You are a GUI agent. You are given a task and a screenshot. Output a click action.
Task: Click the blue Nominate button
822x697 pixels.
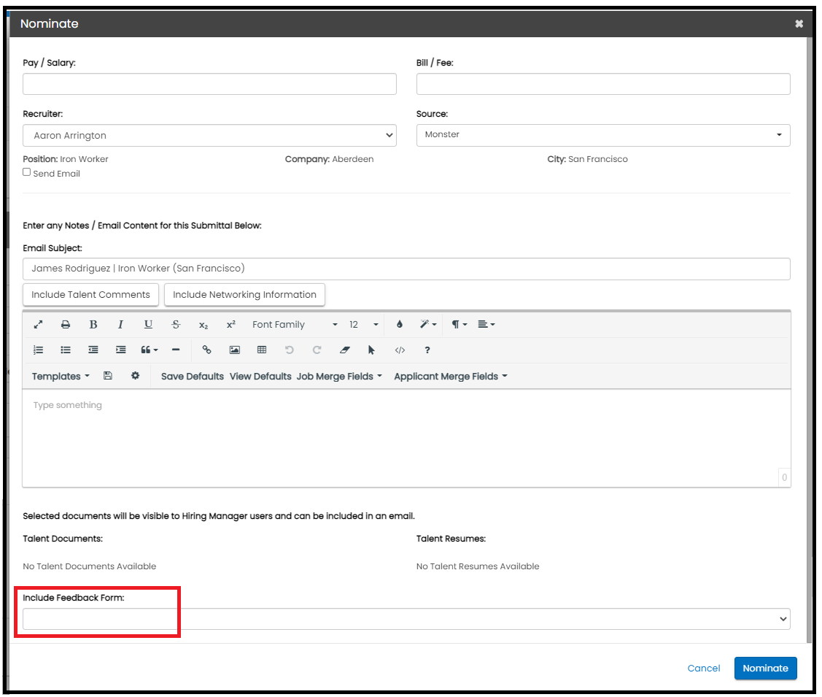(x=765, y=669)
